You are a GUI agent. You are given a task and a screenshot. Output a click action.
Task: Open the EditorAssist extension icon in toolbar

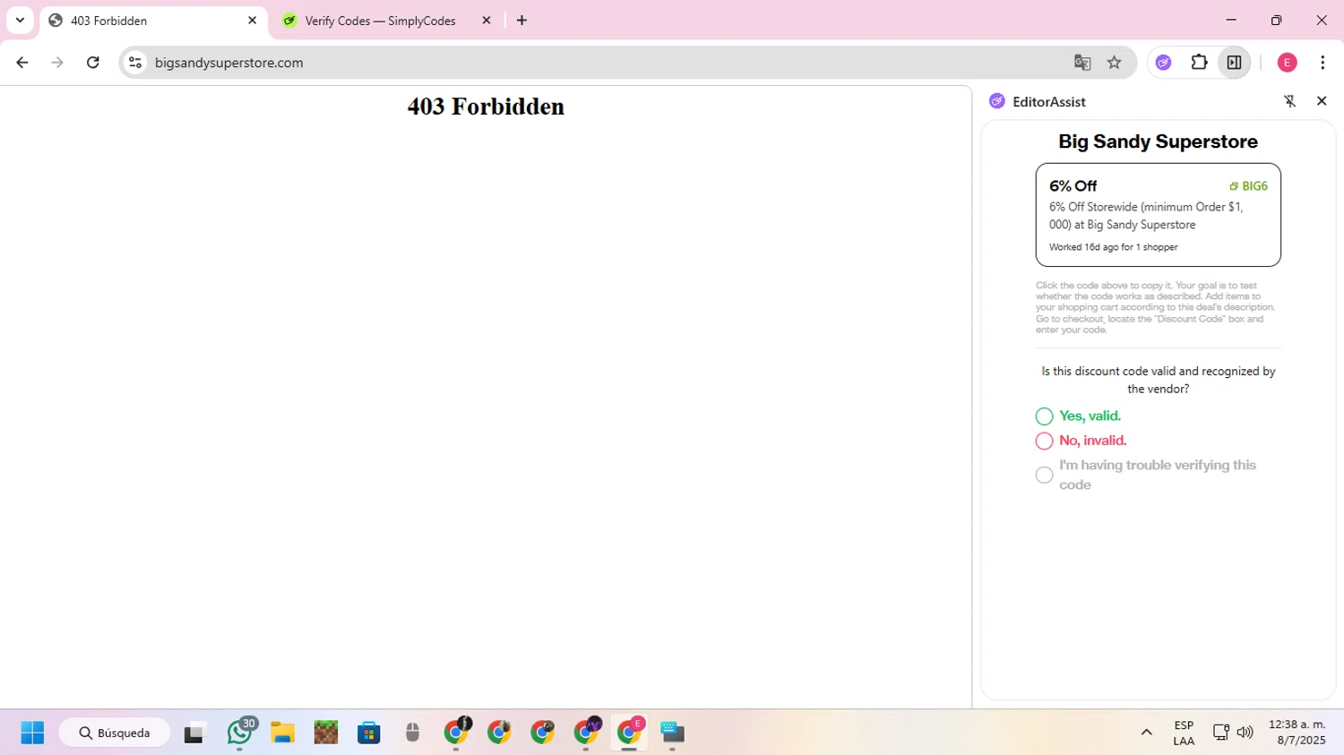point(1164,63)
